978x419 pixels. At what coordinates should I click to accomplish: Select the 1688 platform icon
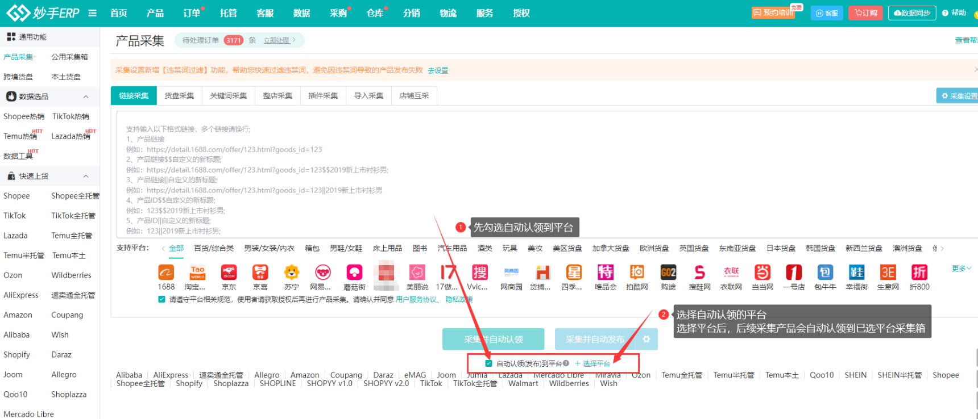click(x=166, y=273)
